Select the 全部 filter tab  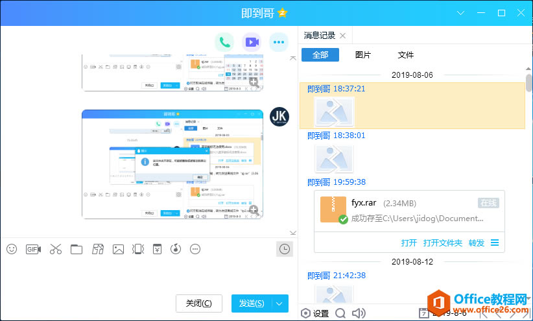[x=320, y=54]
